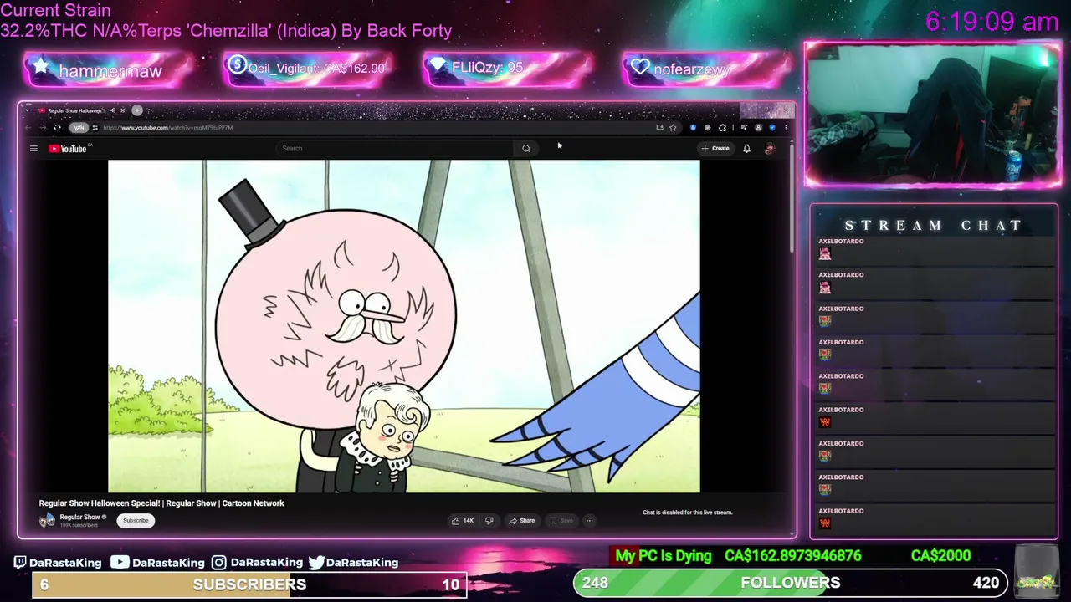Open a new browser tab
This screenshot has height=602, width=1071.
(137, 110)
